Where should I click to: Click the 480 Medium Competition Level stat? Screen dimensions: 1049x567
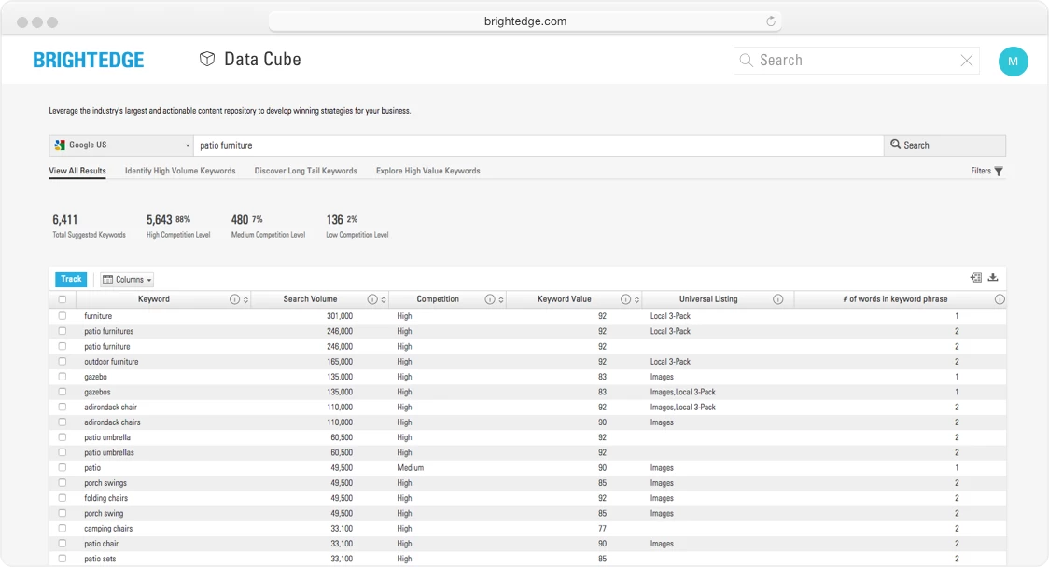tap(268, 226)
